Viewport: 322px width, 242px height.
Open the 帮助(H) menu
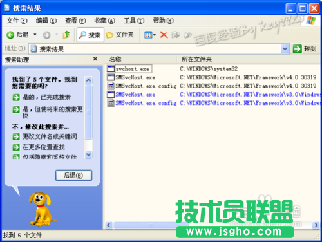(163, 21)
